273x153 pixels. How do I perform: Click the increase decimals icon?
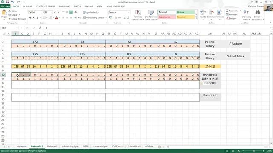(125, 18)
